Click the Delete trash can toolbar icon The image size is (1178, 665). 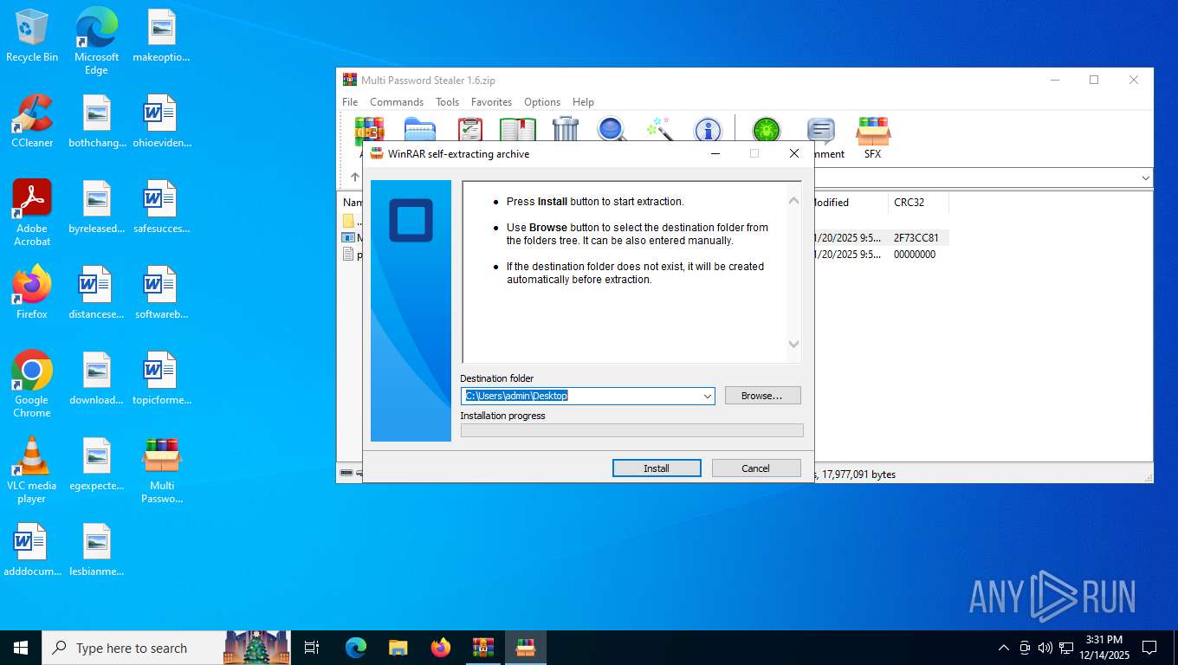click(565, 130)
